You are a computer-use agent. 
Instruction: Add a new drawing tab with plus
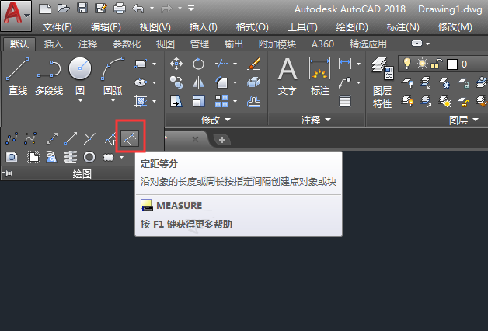[x=222, y=140]
